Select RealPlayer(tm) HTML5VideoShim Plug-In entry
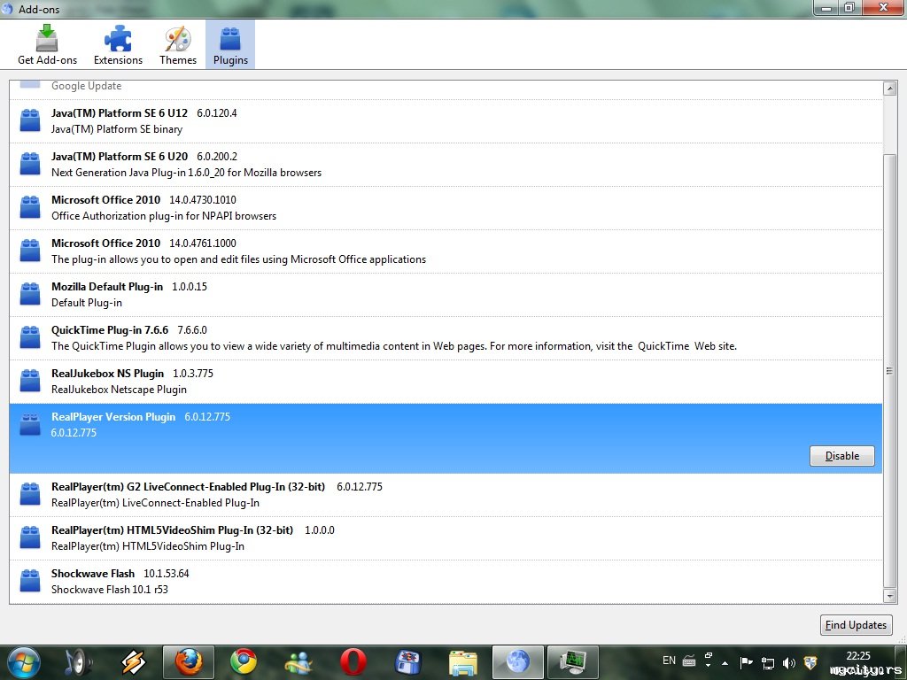 coord(446,538)
